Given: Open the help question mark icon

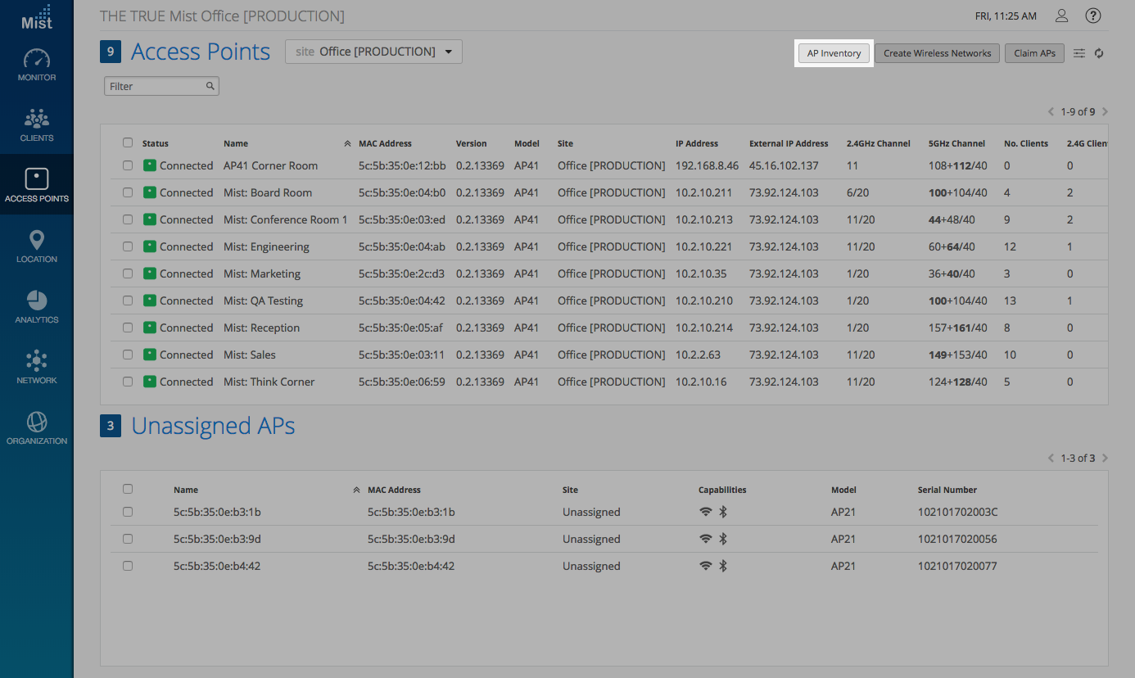Looking at the screenshot, I should [1092, 16].
